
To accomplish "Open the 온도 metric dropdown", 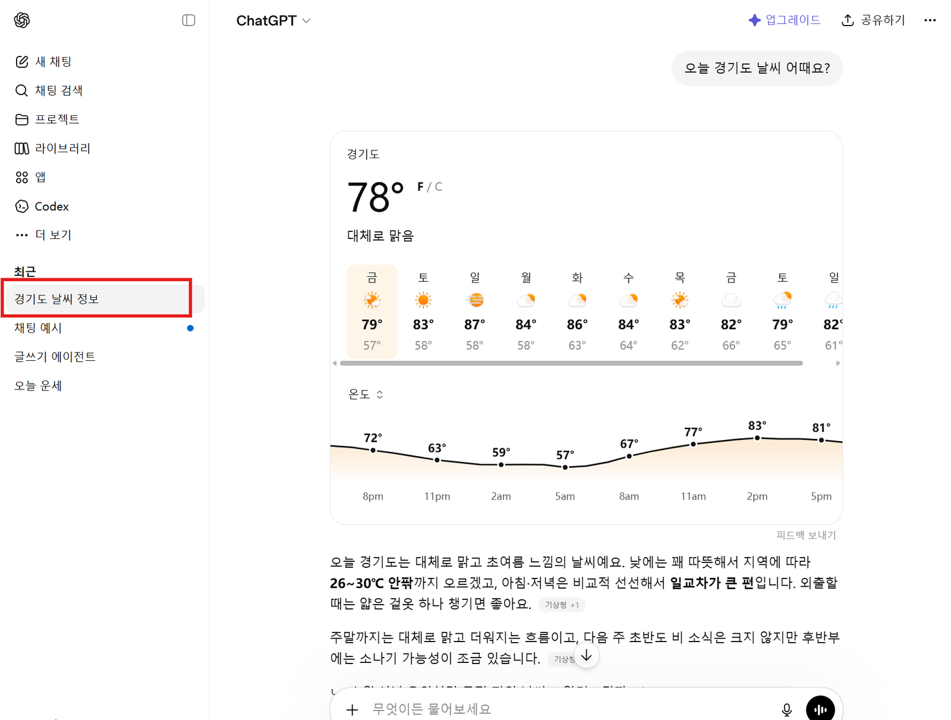I will (x=365, y=394).
